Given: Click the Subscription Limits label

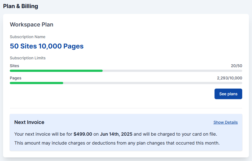Looking at the screenshot, I should (x=28, y=58).
